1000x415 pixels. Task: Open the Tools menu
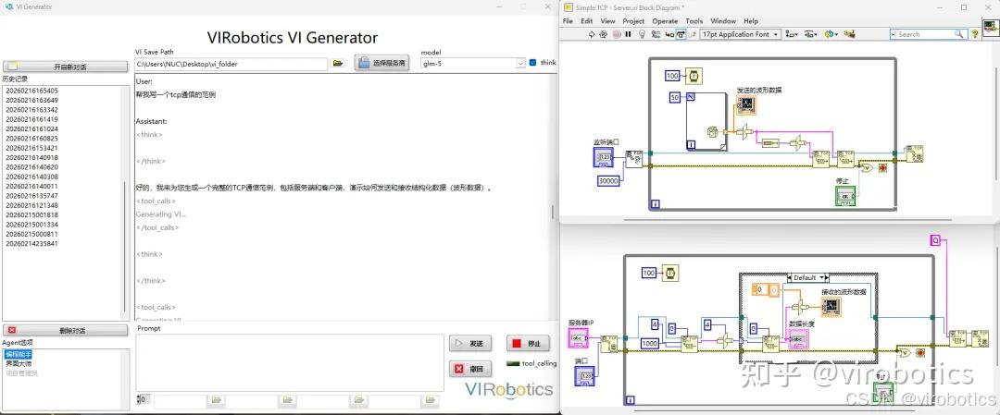pyautogui.click(x=694, y=21)
